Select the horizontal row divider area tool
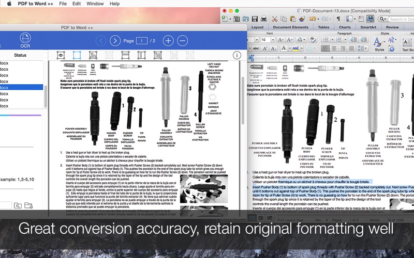 125,55
